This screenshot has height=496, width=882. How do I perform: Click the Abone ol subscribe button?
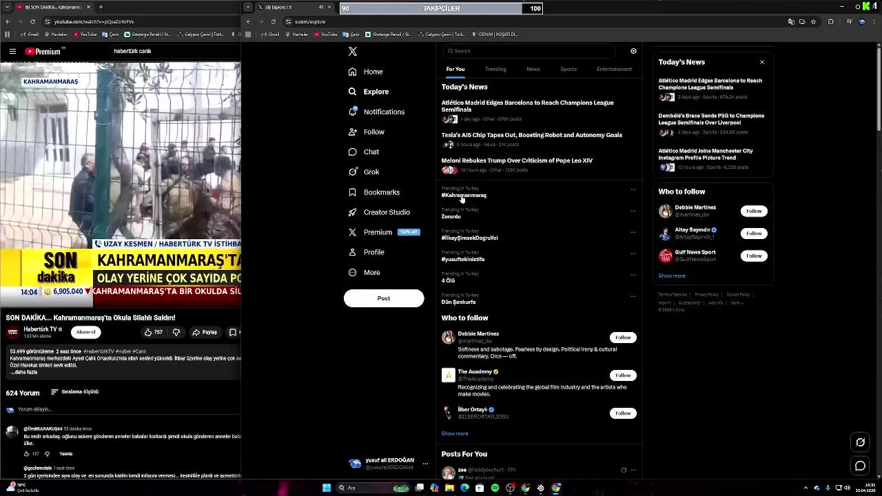click(86, 332)
